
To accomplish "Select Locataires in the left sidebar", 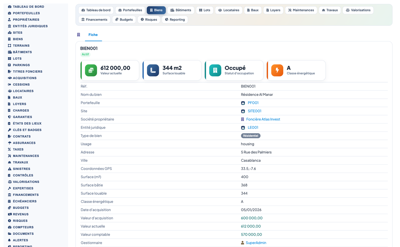I will coord(23,91).
